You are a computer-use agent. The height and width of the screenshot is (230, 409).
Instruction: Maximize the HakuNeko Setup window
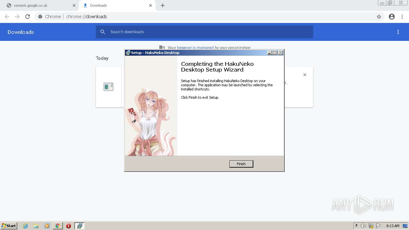(x=275, y=53)
